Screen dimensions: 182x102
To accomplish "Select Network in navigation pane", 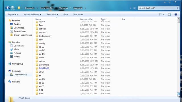I will click(x=16, y=82).
